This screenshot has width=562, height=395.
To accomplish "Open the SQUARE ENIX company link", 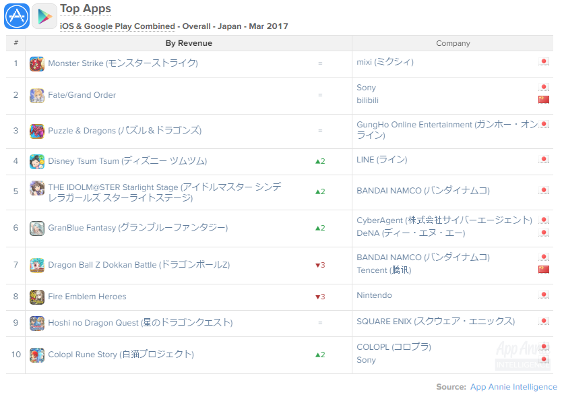I will [x=435, y=321].
